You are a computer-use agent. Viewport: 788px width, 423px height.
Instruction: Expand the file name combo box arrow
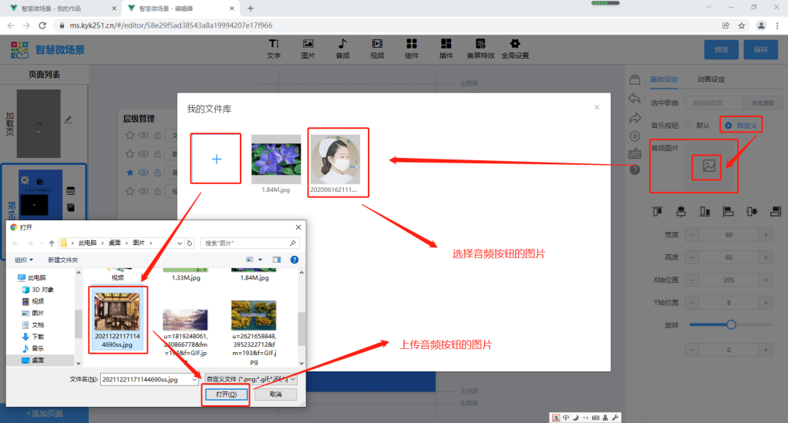[194, 379]
